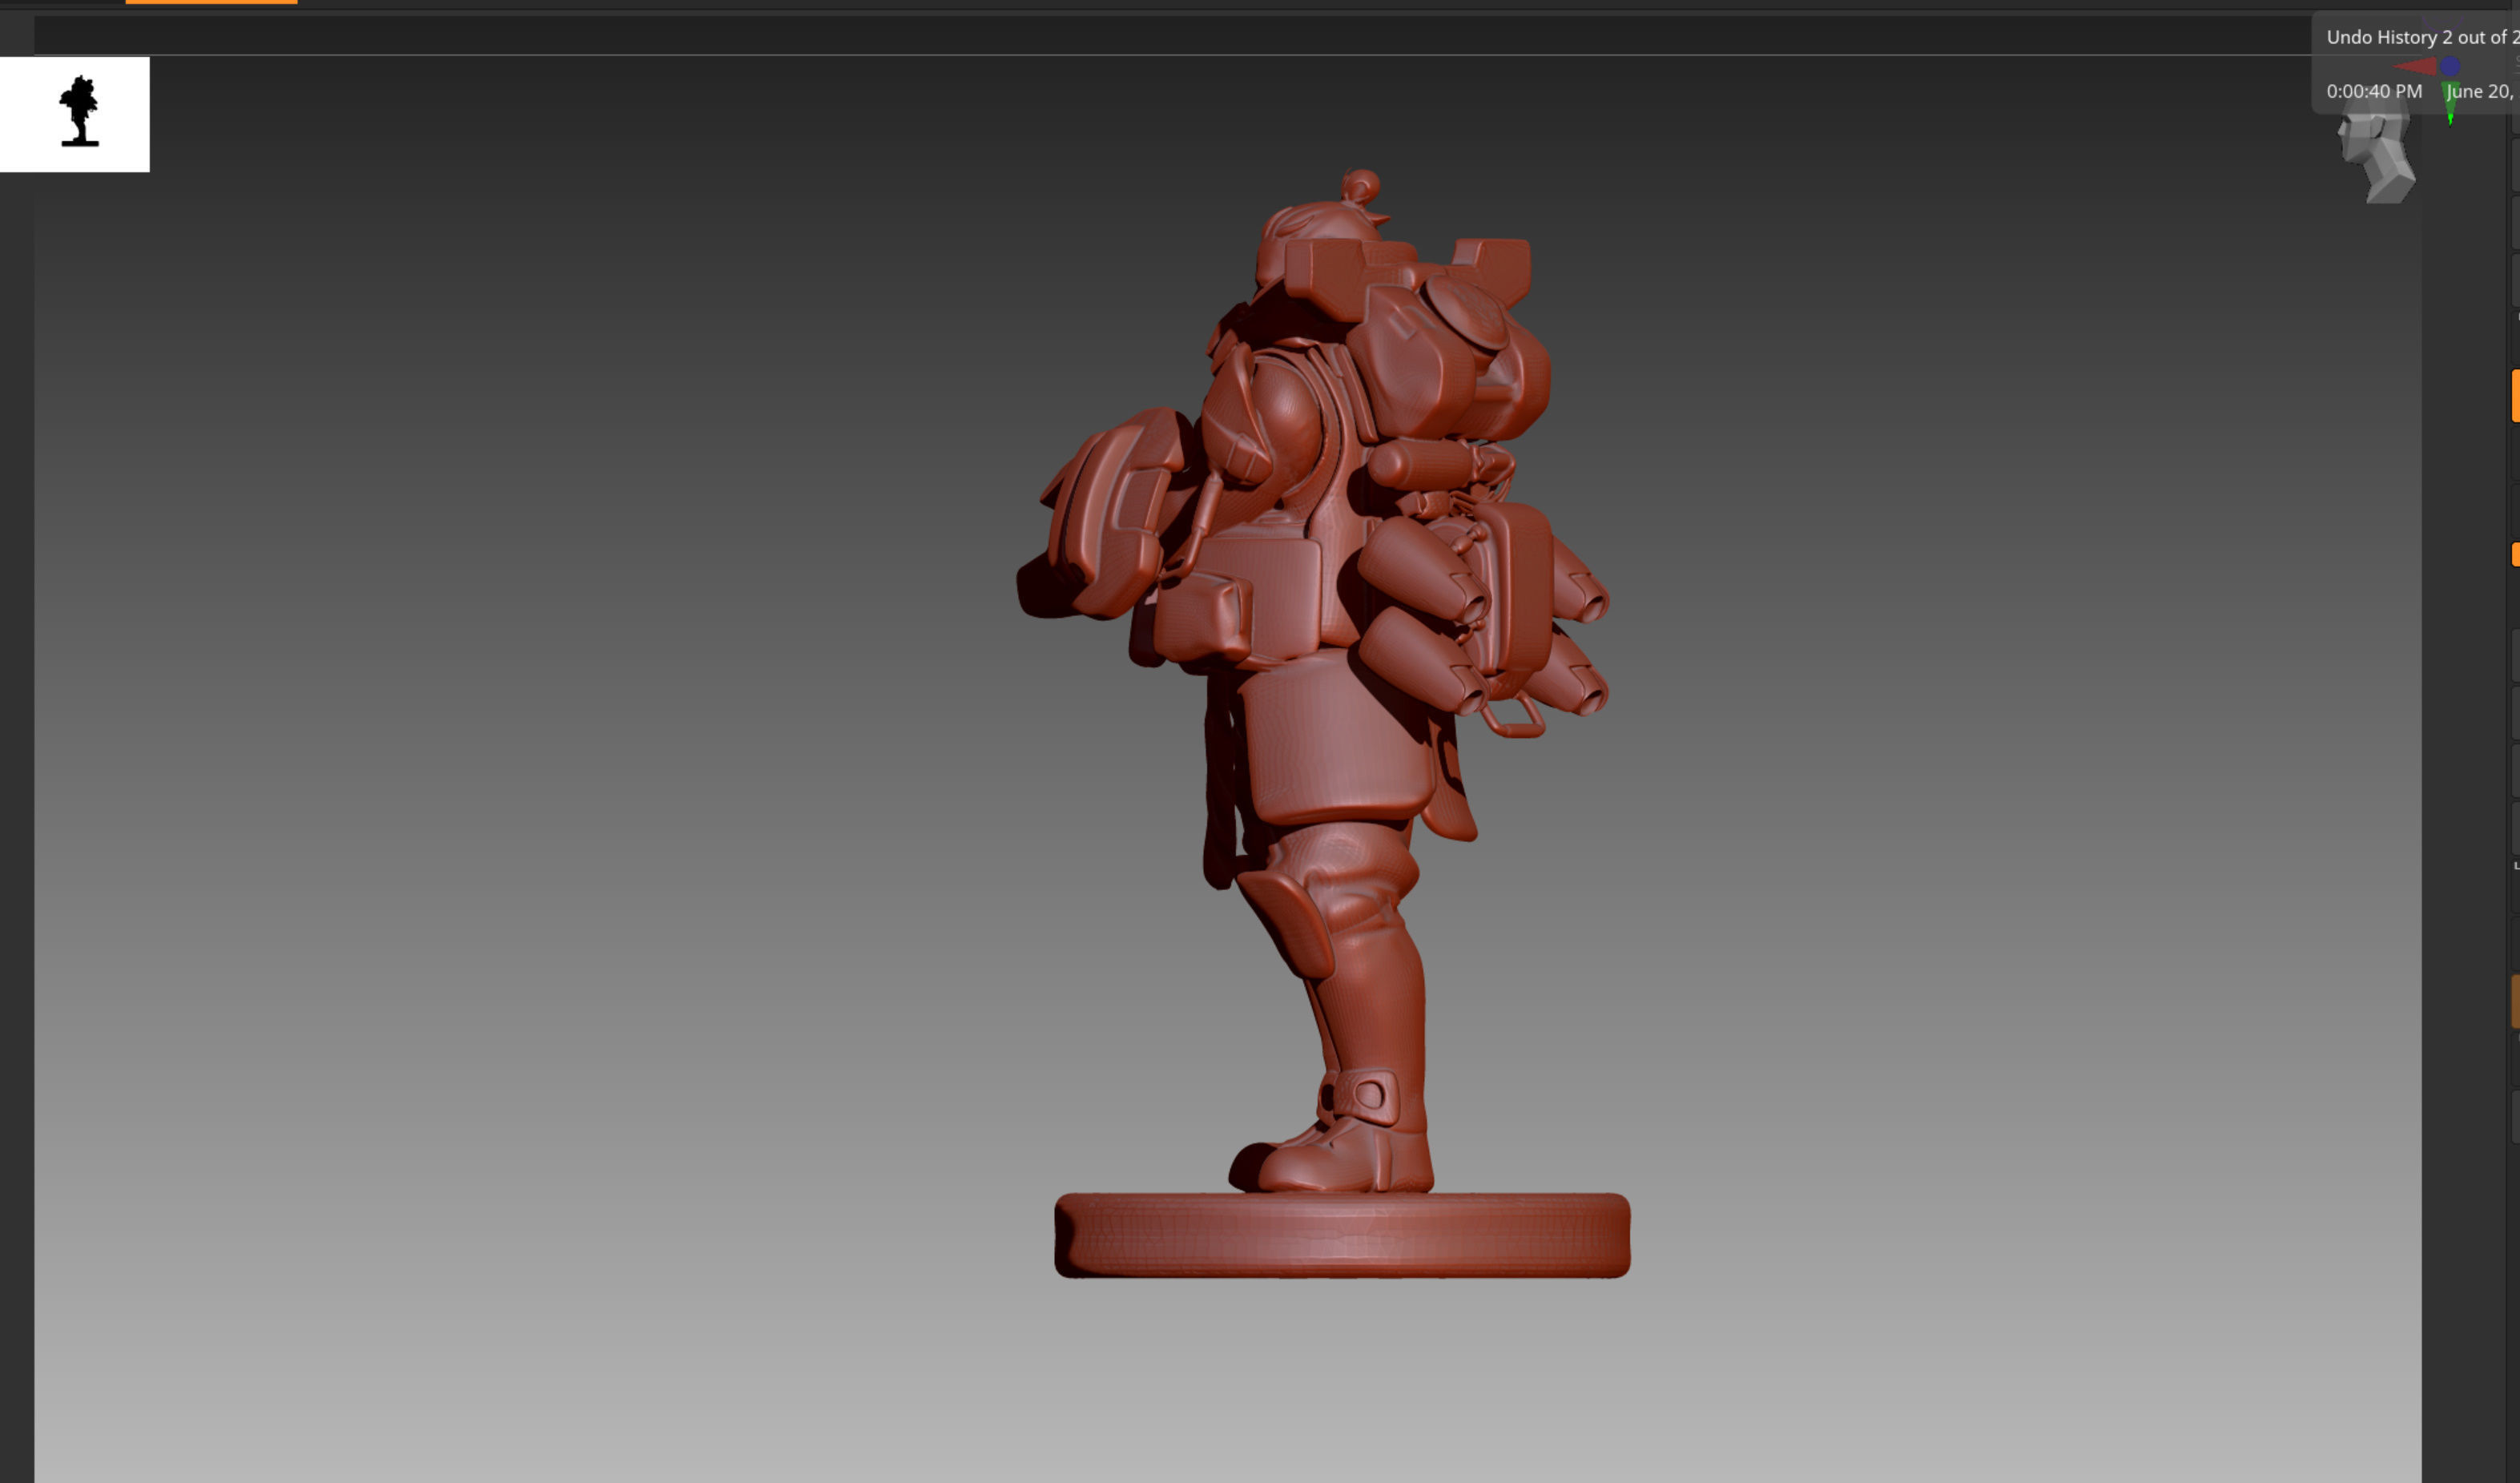Click the round base under the character
This screenshot has width=2520, height=1483.
(1342, 1235)
